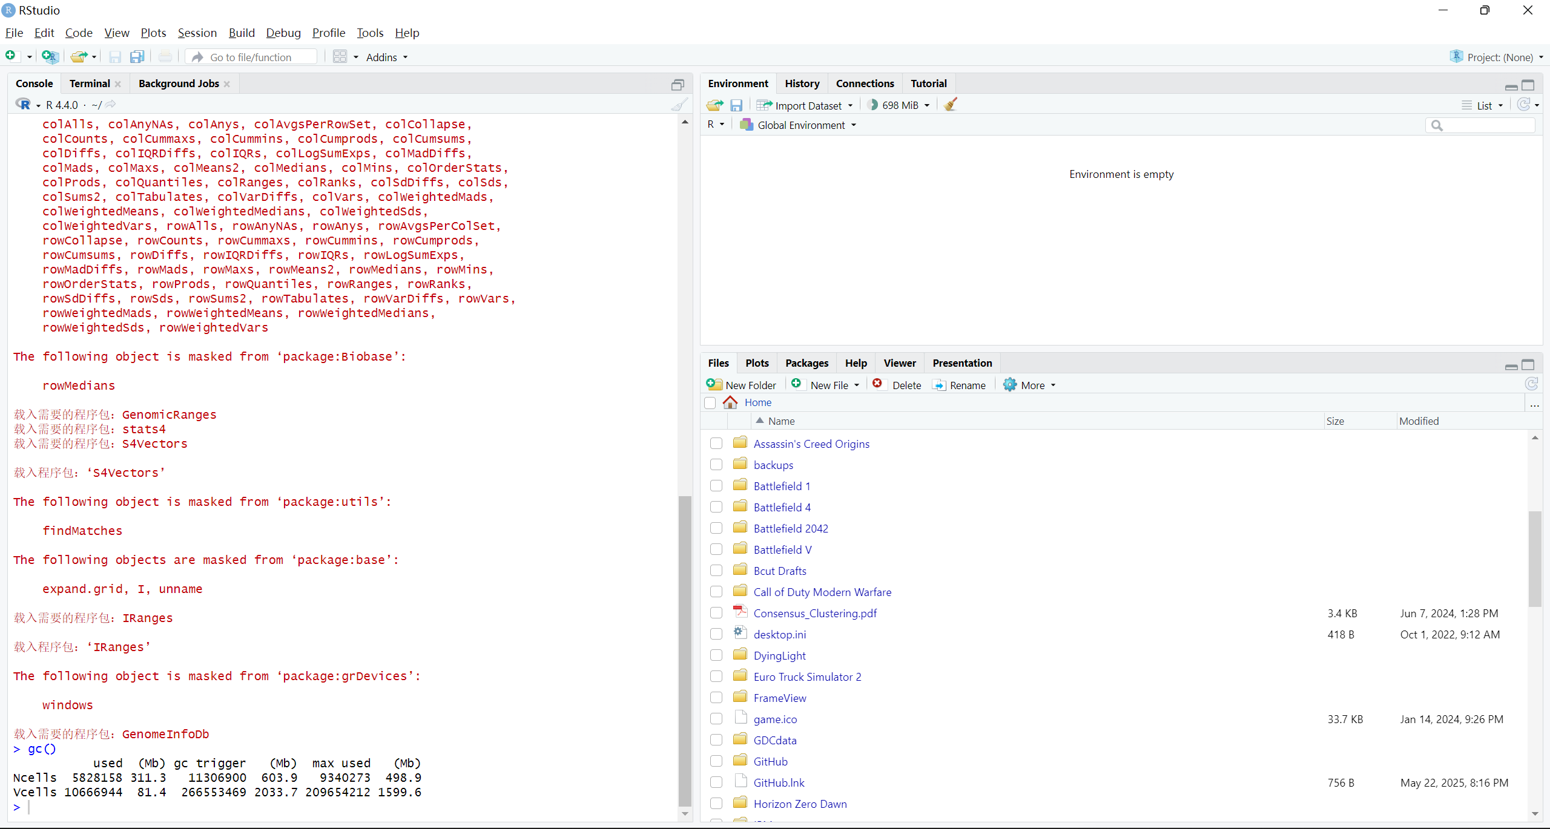Tick the Bcut Drafts checkbox
This screenshot has height=829, width=1550.
click(716, 571)
